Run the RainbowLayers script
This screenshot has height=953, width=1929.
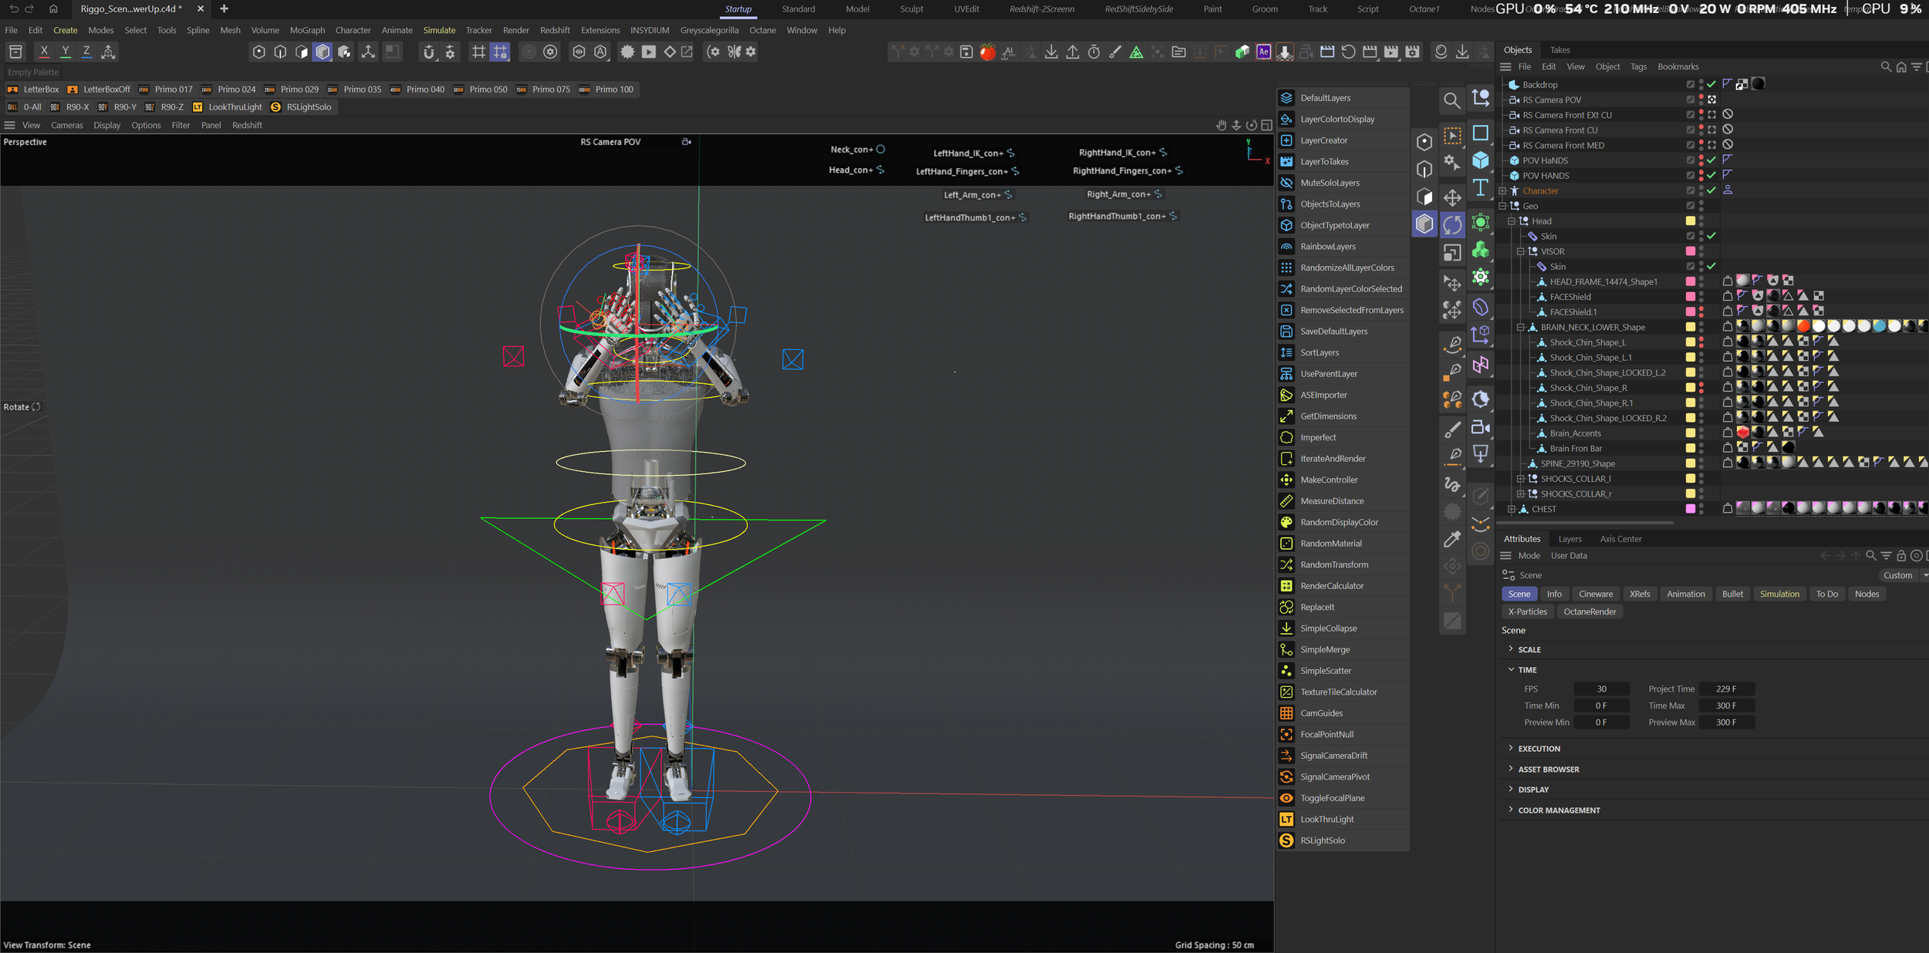[1327, 247]
